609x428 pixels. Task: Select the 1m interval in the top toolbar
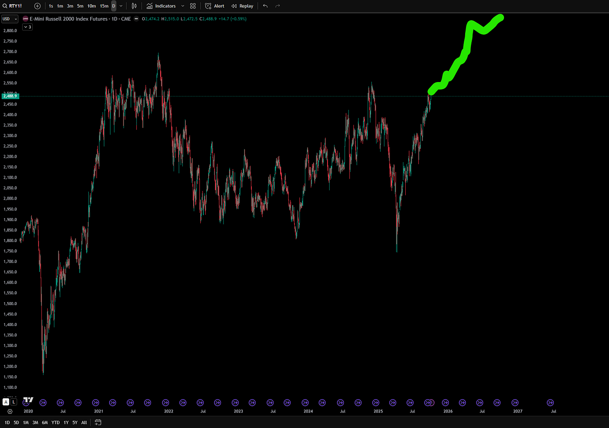pos(60,6)
